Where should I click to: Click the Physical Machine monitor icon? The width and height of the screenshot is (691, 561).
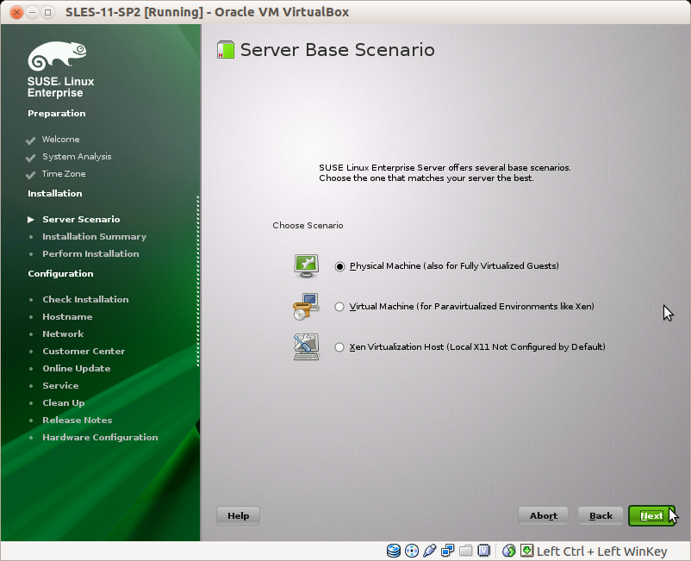306,265
